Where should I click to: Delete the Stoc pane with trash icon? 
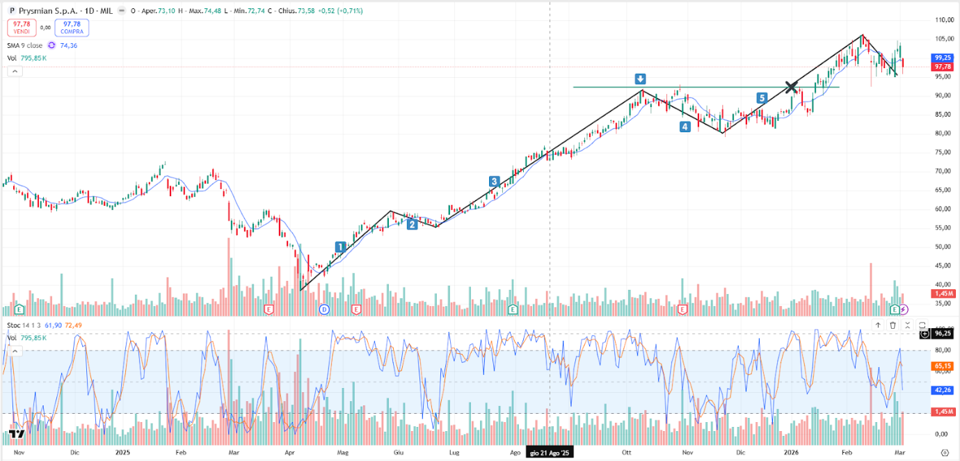(x=893, y=325)
